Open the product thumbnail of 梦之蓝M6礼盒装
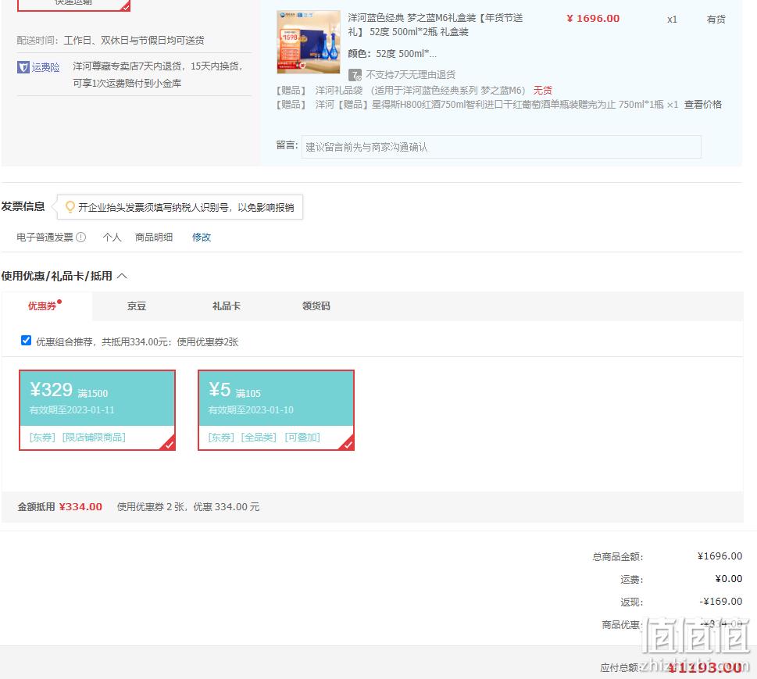The width and height of the screenshot is (757, 679). (x=309, y=42)
